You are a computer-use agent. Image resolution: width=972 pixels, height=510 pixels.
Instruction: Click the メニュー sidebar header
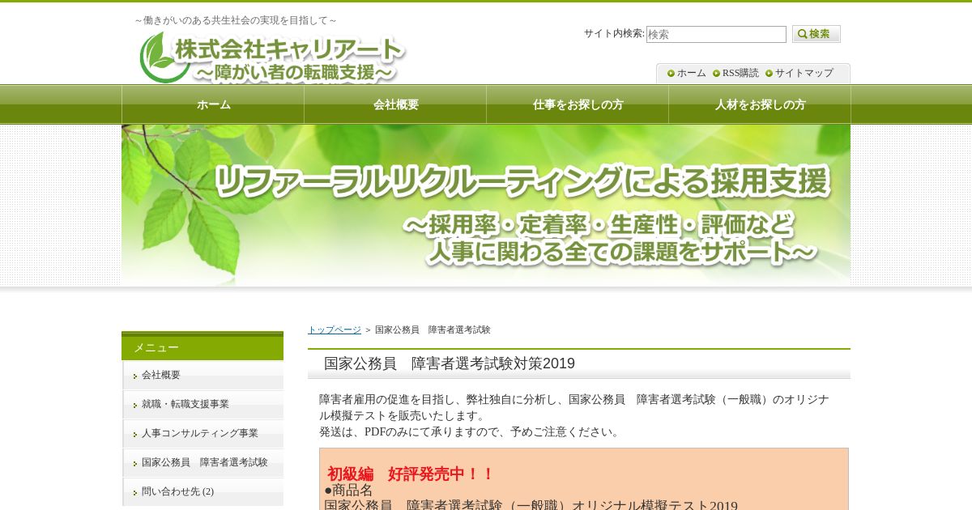coord(202,347)
